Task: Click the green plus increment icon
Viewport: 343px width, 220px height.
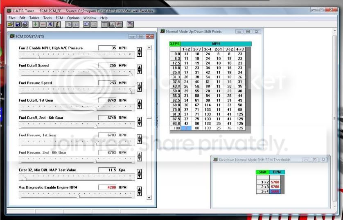Action: click(36, 24)
